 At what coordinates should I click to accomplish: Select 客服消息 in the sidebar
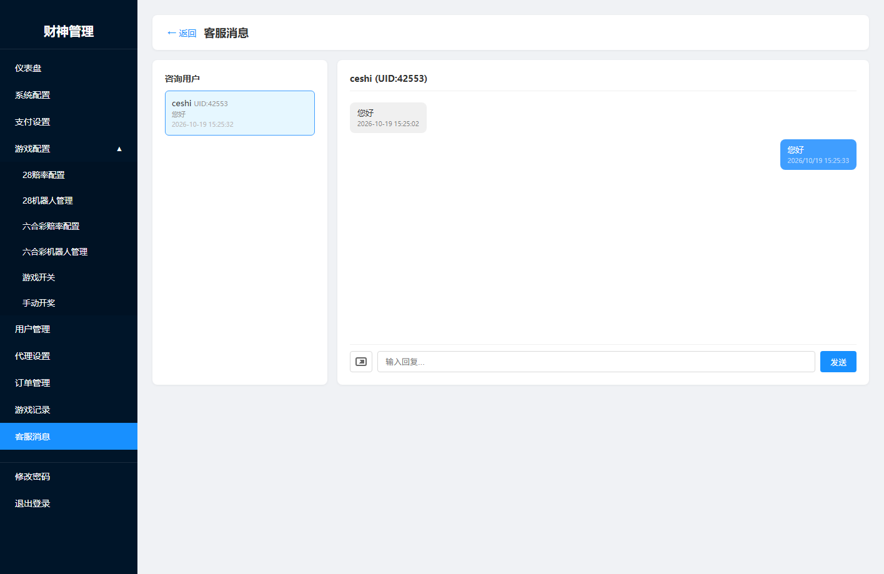(69, 437)
